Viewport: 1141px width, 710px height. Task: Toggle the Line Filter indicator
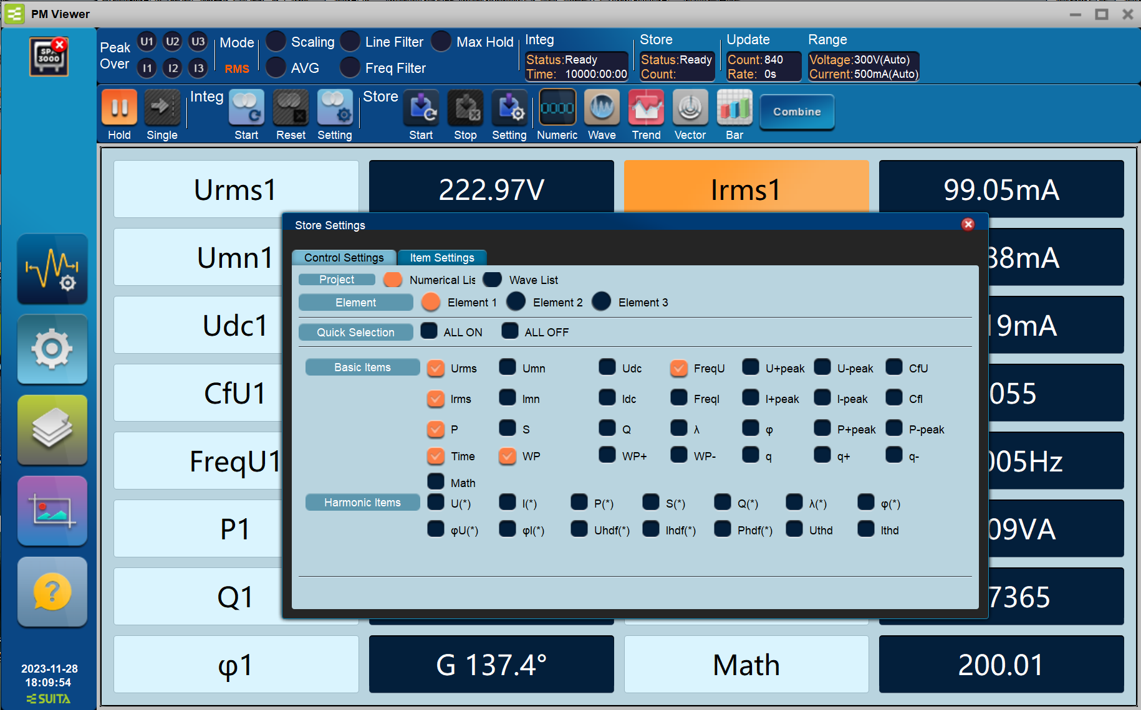pyautogui.click(x=350, y=42)
